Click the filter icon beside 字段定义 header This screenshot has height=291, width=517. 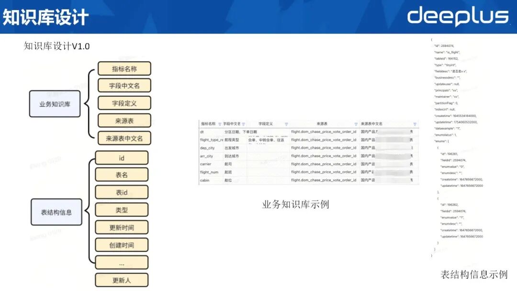[287, 123]
